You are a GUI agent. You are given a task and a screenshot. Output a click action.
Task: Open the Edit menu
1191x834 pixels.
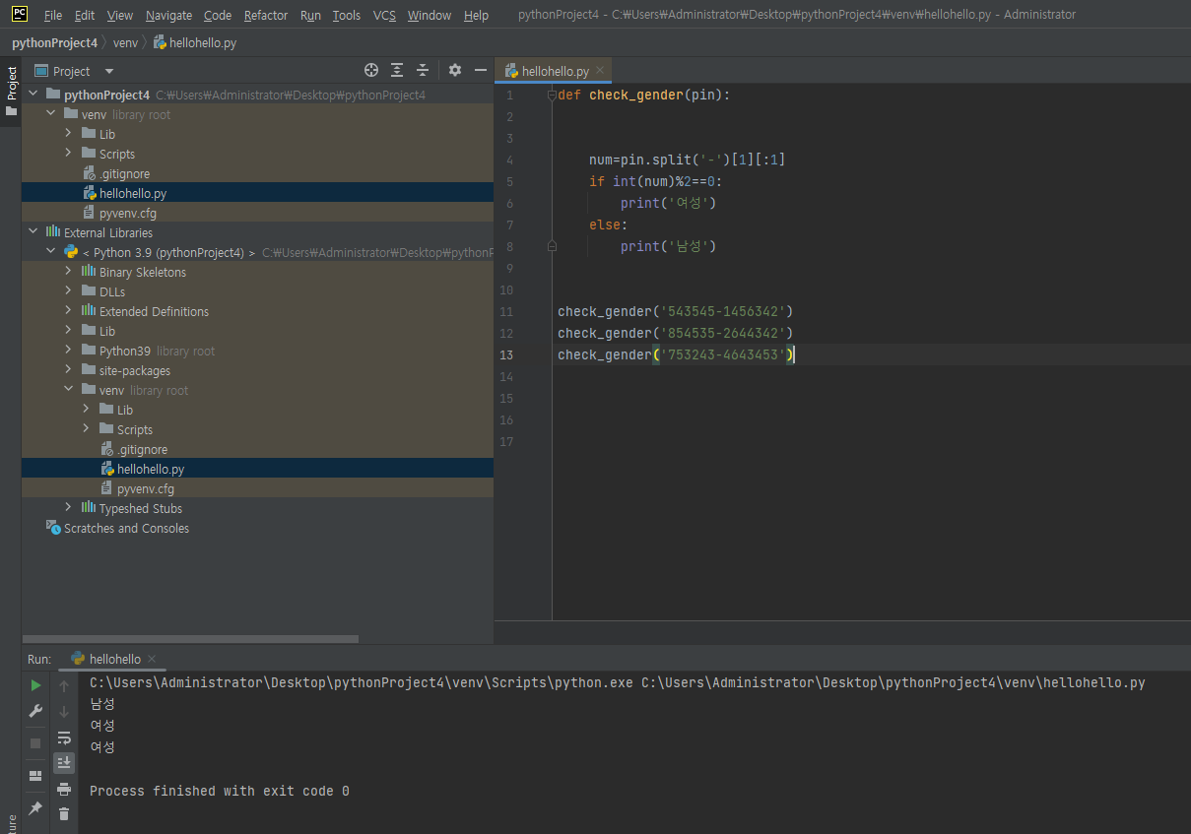coord(85,15)
